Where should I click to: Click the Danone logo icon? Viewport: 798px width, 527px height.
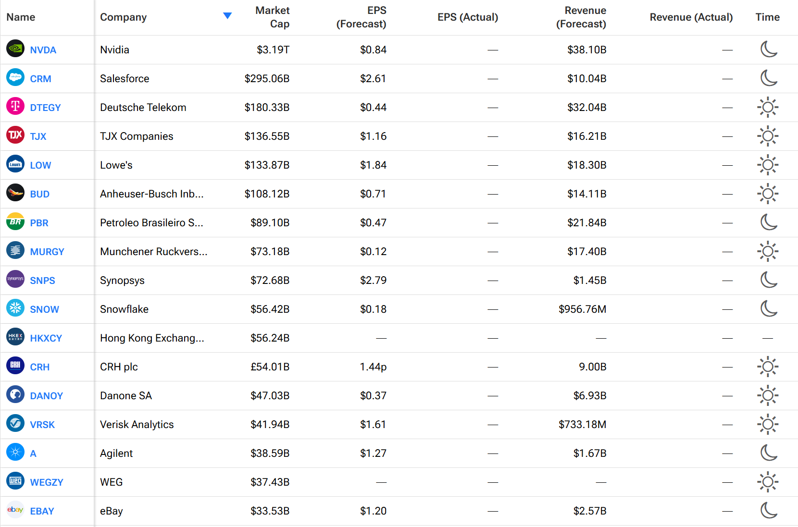[15, 394]
